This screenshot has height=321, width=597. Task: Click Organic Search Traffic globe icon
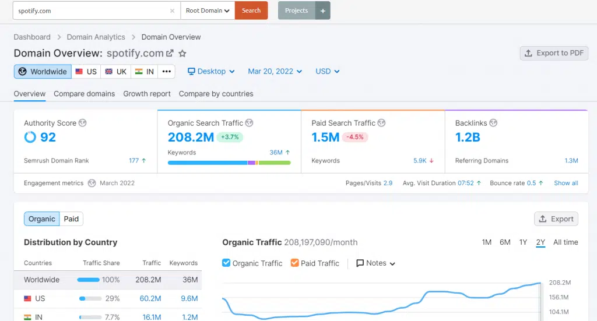tap(249, 123)
